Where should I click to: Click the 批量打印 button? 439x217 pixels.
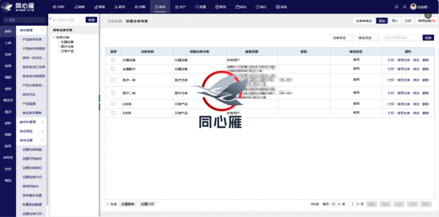[147, 204]
